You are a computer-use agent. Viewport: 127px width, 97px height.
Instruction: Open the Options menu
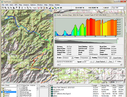[33, 5]
